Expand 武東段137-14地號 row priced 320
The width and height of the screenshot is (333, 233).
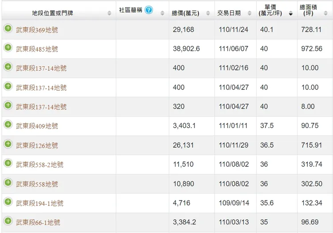click(8, 105)
